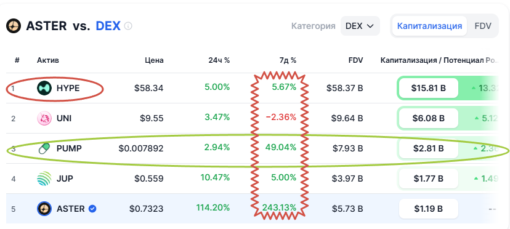The width and height of the screenshot is (510, 229).
Task: Click the UNI unicorn token icon
Action: tap(44, 118)
